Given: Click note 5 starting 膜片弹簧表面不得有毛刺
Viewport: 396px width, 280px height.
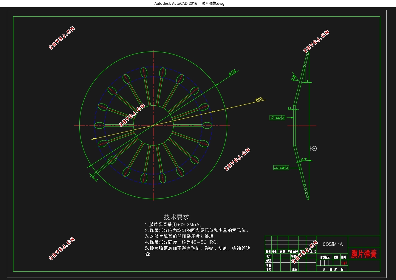Looking at the screenshot, I should (197, 251).
